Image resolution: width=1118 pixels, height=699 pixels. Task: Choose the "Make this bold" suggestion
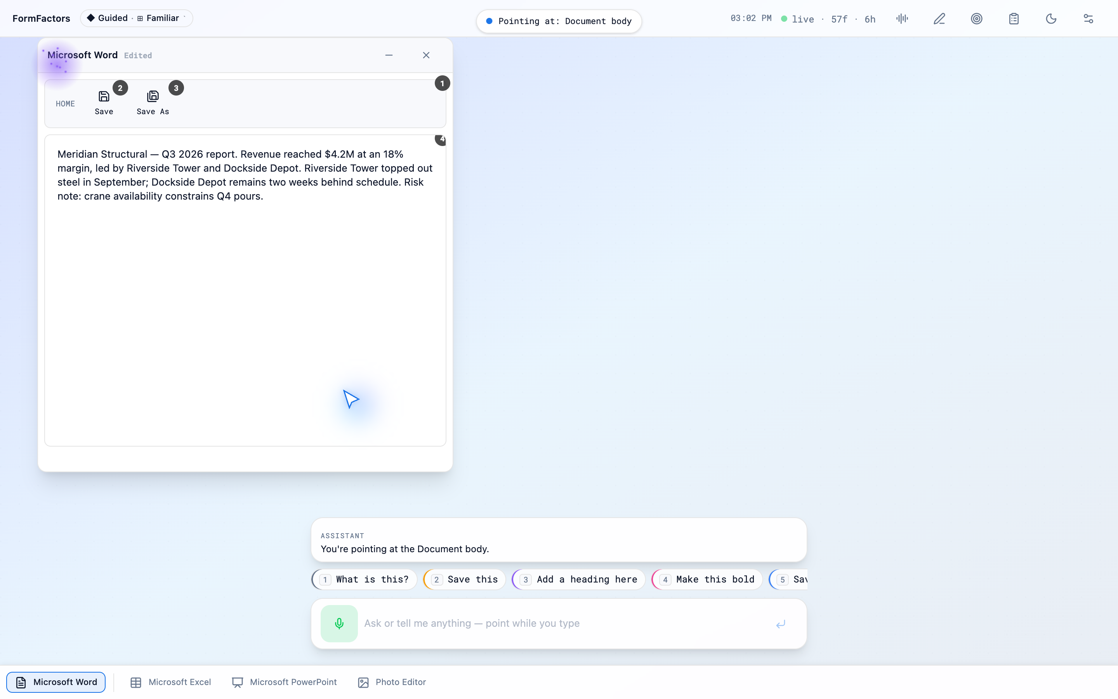coord(707,579)
